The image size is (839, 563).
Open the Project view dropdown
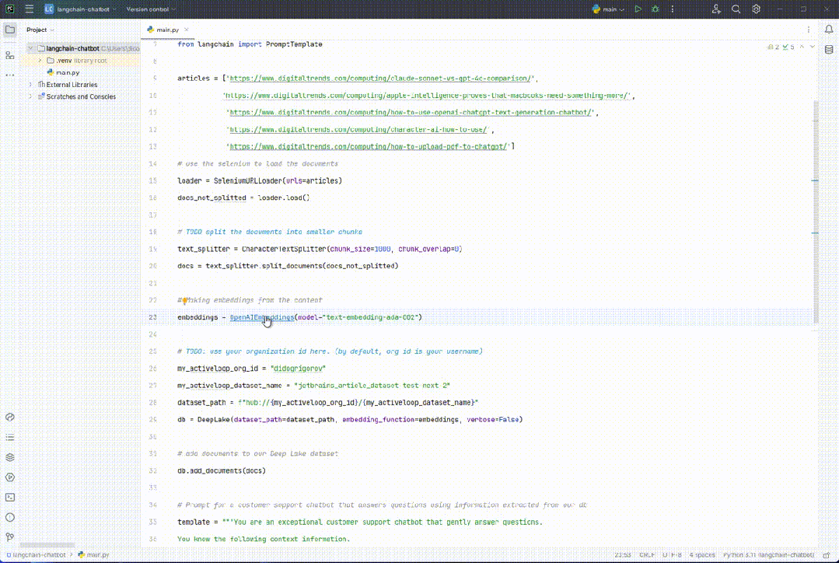click(40, 30)
